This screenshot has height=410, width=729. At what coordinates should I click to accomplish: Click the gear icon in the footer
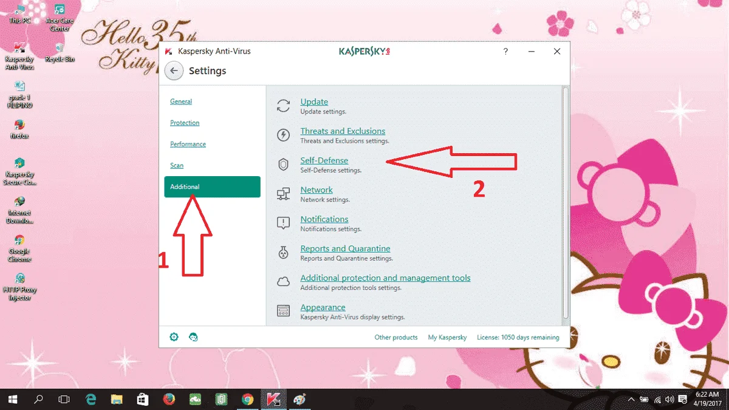[174, 337]
